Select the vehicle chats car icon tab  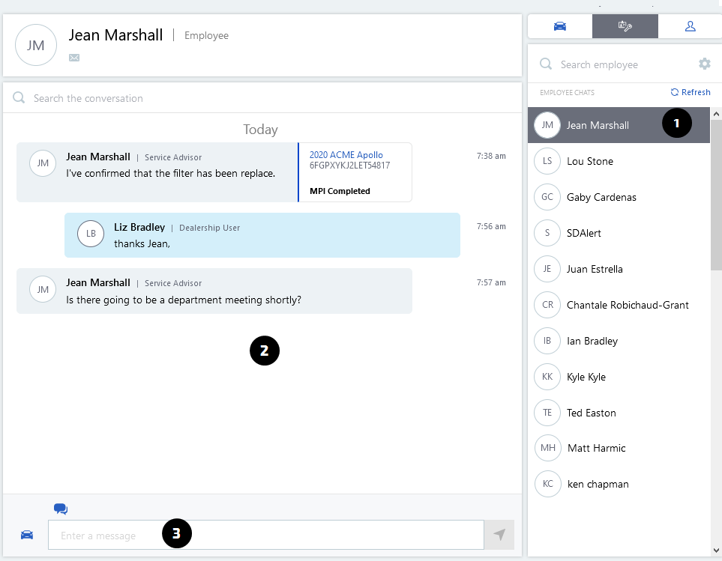coord(559,25)
